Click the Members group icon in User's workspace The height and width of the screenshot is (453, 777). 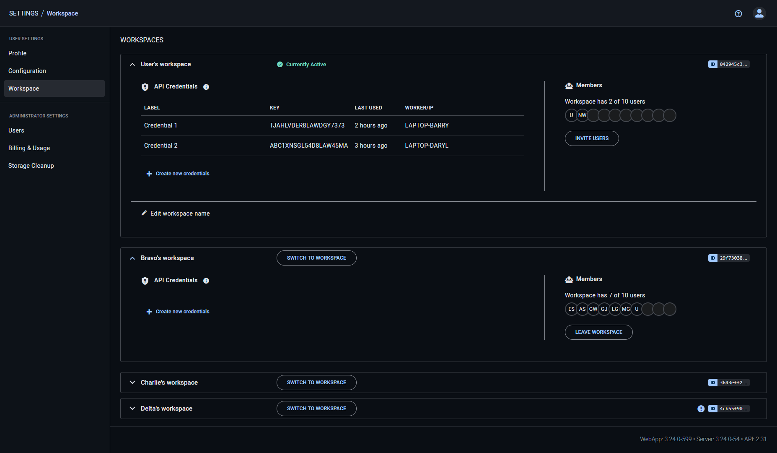coord(569,85)
